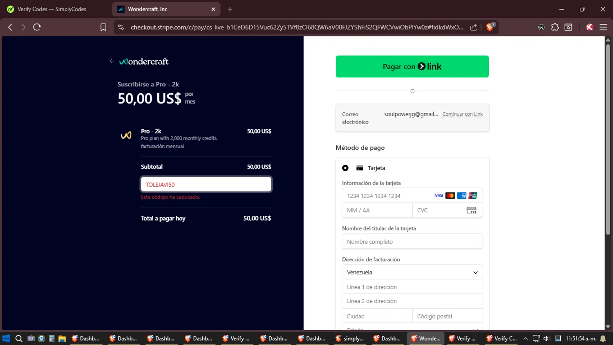The height and width of the screenshot is (345, 613).
Task: Click Total a pagar hoy label
Action: tap(163, 219)
